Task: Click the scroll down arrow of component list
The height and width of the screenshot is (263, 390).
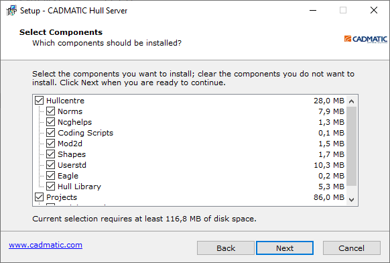Action: 351,200
